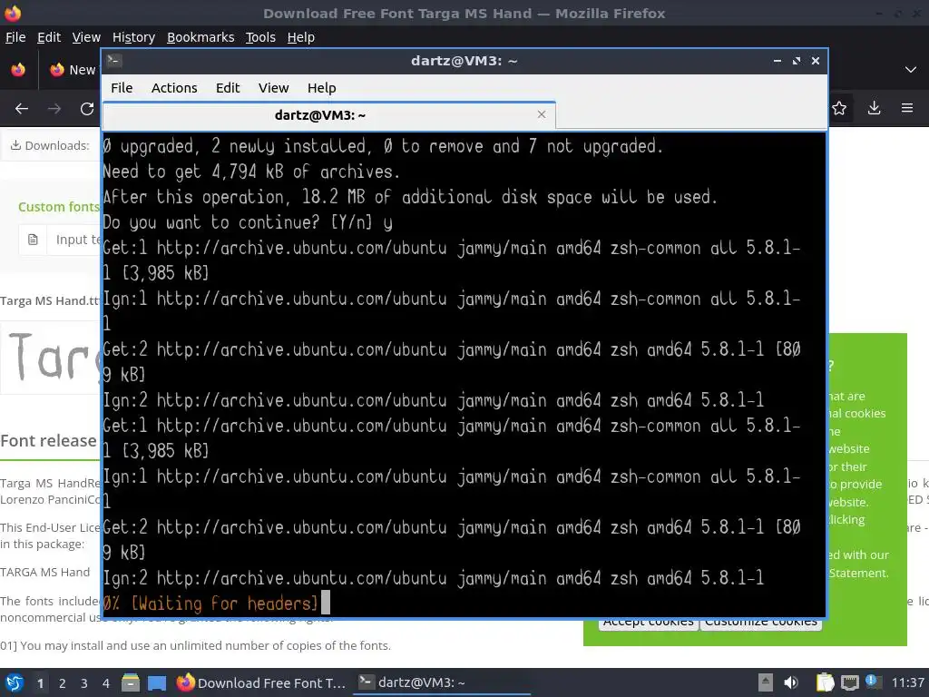Viewport: 929px width, 697px height.
Task: Switch to workspace 4
Action: (106, 683)
